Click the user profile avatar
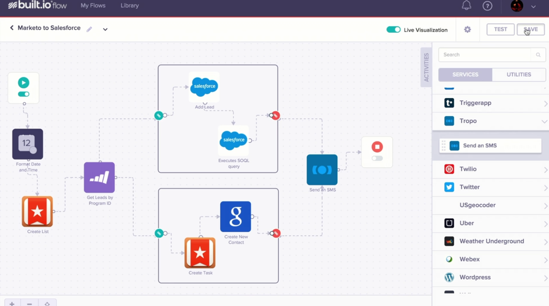This screenshot has height=306, width=549. [517, 6]
